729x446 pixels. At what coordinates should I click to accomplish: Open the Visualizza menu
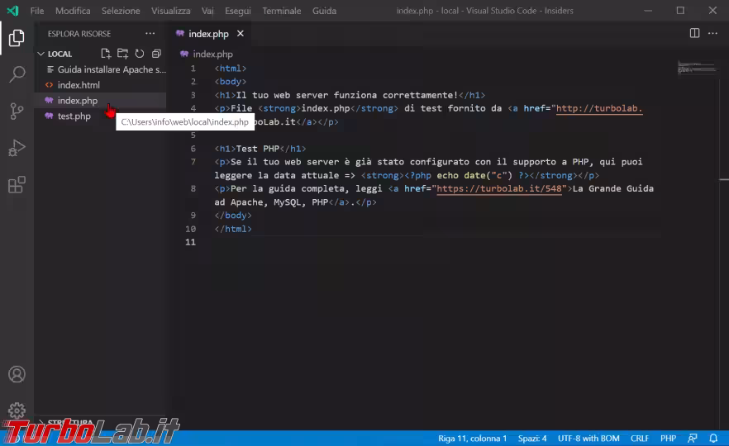[170, 11]
